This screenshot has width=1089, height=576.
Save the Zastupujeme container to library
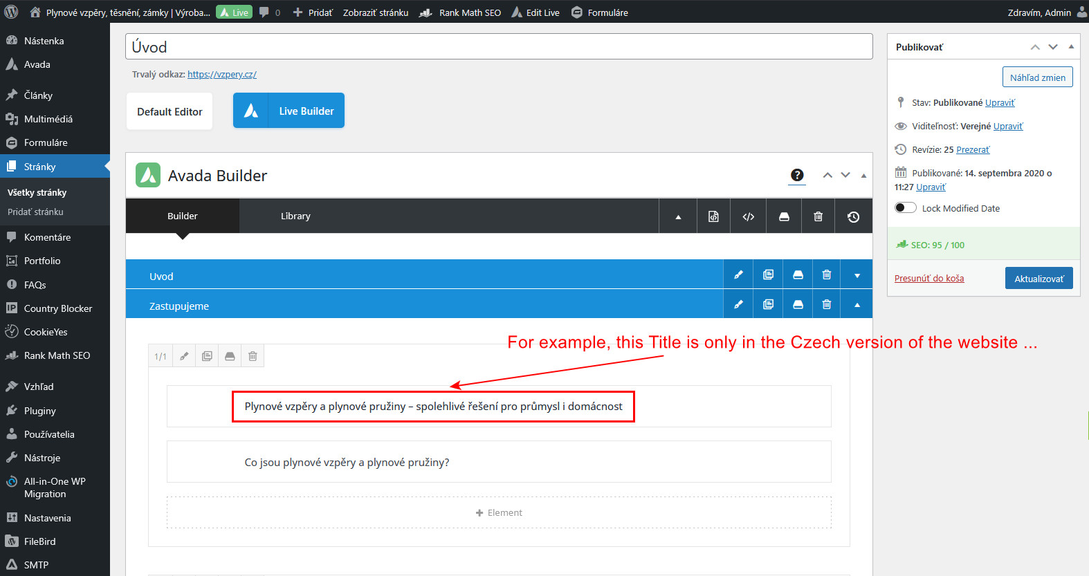click(x=798, y=304)
